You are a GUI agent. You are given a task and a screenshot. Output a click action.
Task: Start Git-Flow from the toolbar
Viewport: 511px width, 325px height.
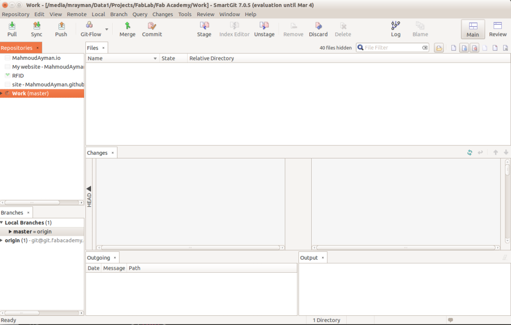[x=91, y=29]
